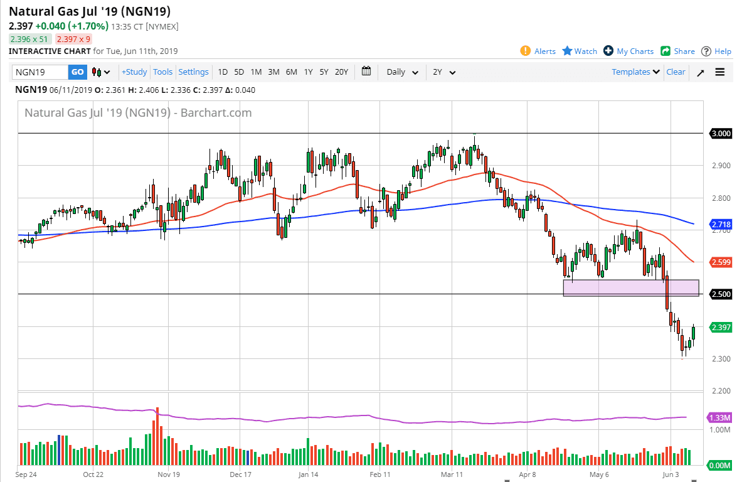Select the 20Y time range
This screenshot has width=737, height=482.
click(x=341, y=72)
